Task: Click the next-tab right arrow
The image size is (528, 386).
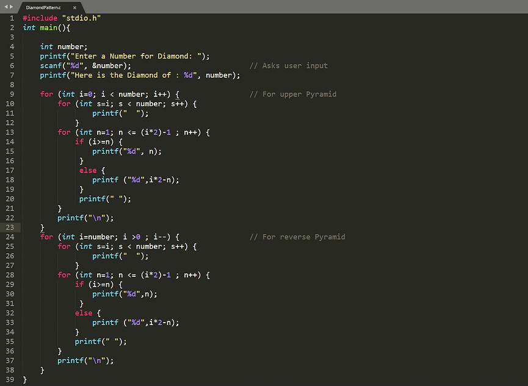Action: point(11,7)
